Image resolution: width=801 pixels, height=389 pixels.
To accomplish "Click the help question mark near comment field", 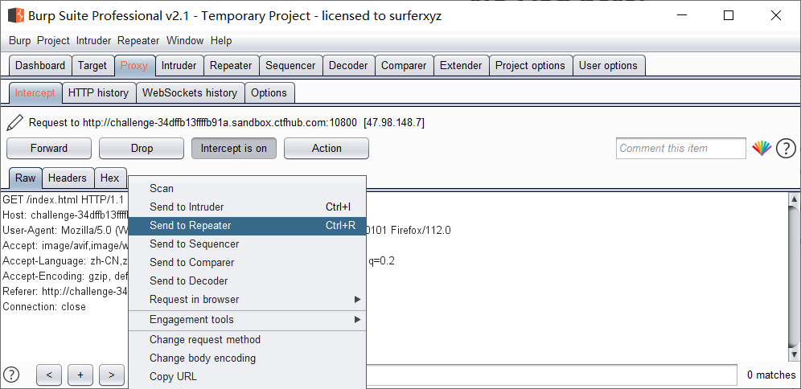I will (x=786, y=149).
